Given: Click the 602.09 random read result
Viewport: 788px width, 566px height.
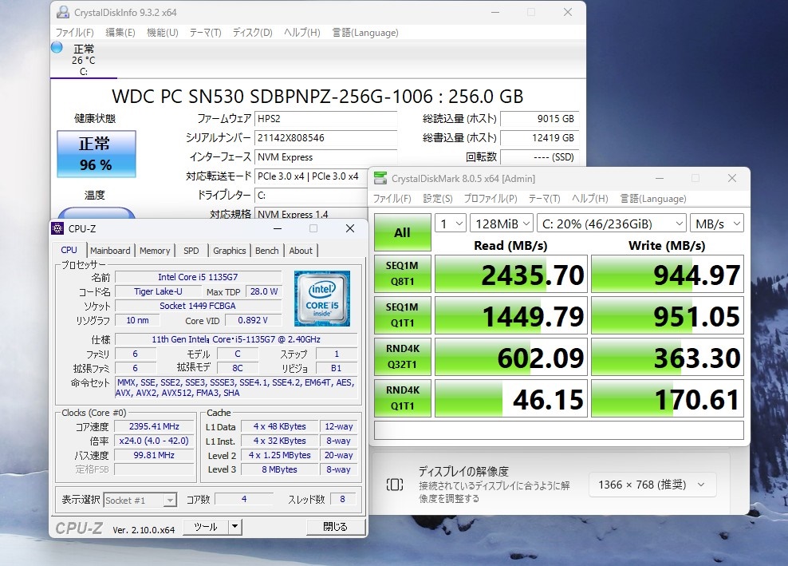Looking at the screenshot, I should [511, 357].
